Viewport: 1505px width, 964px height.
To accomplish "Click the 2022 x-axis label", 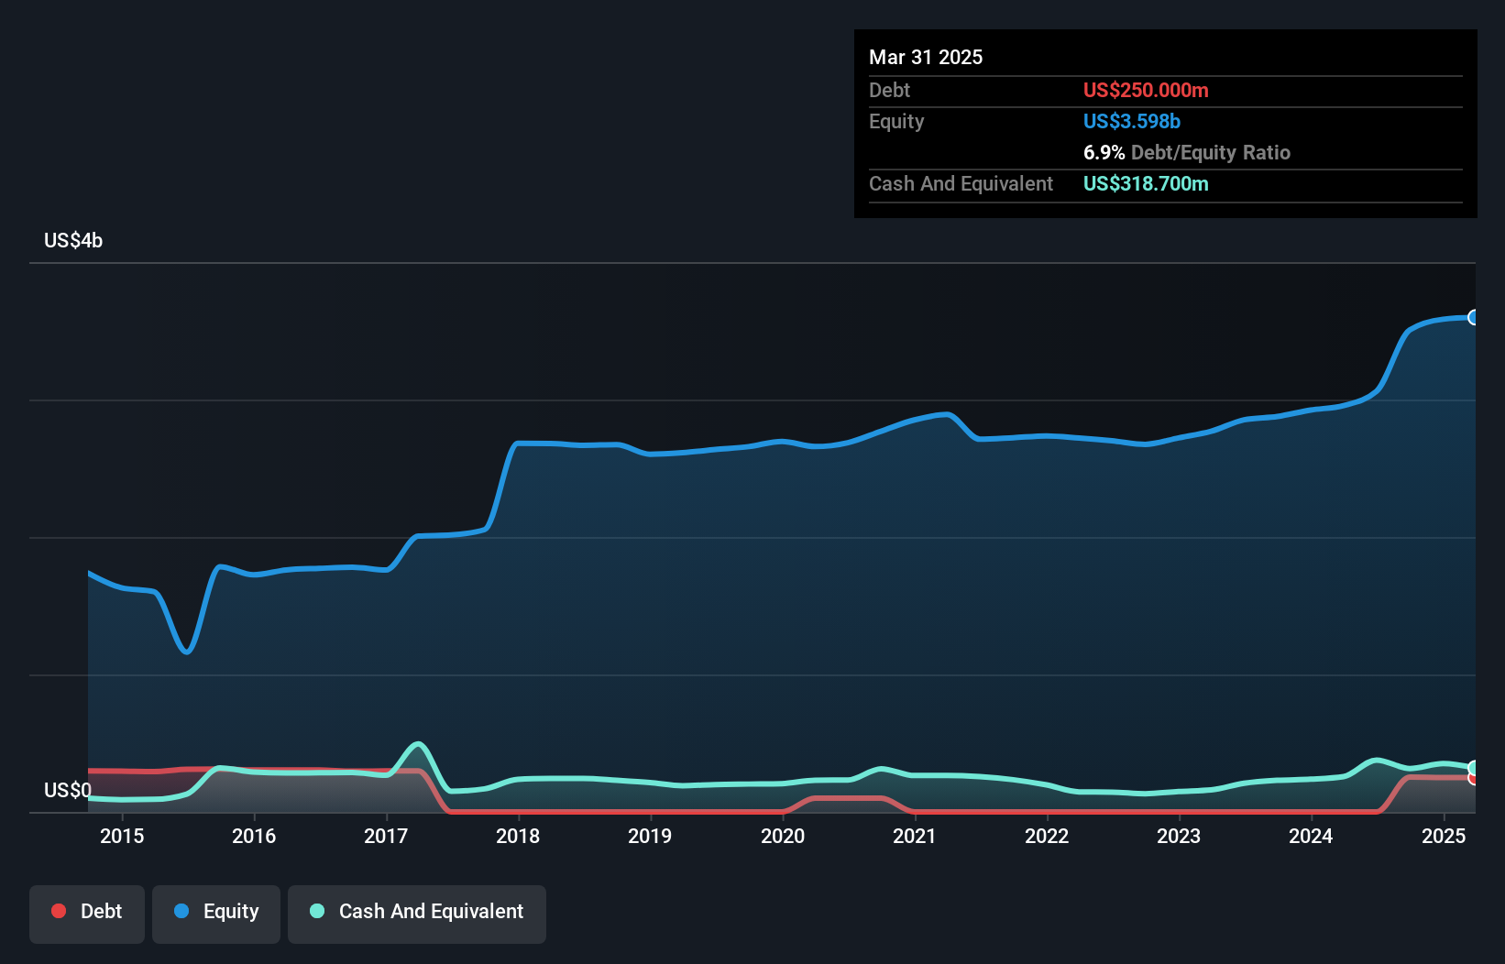I will tap(1047, 836).
